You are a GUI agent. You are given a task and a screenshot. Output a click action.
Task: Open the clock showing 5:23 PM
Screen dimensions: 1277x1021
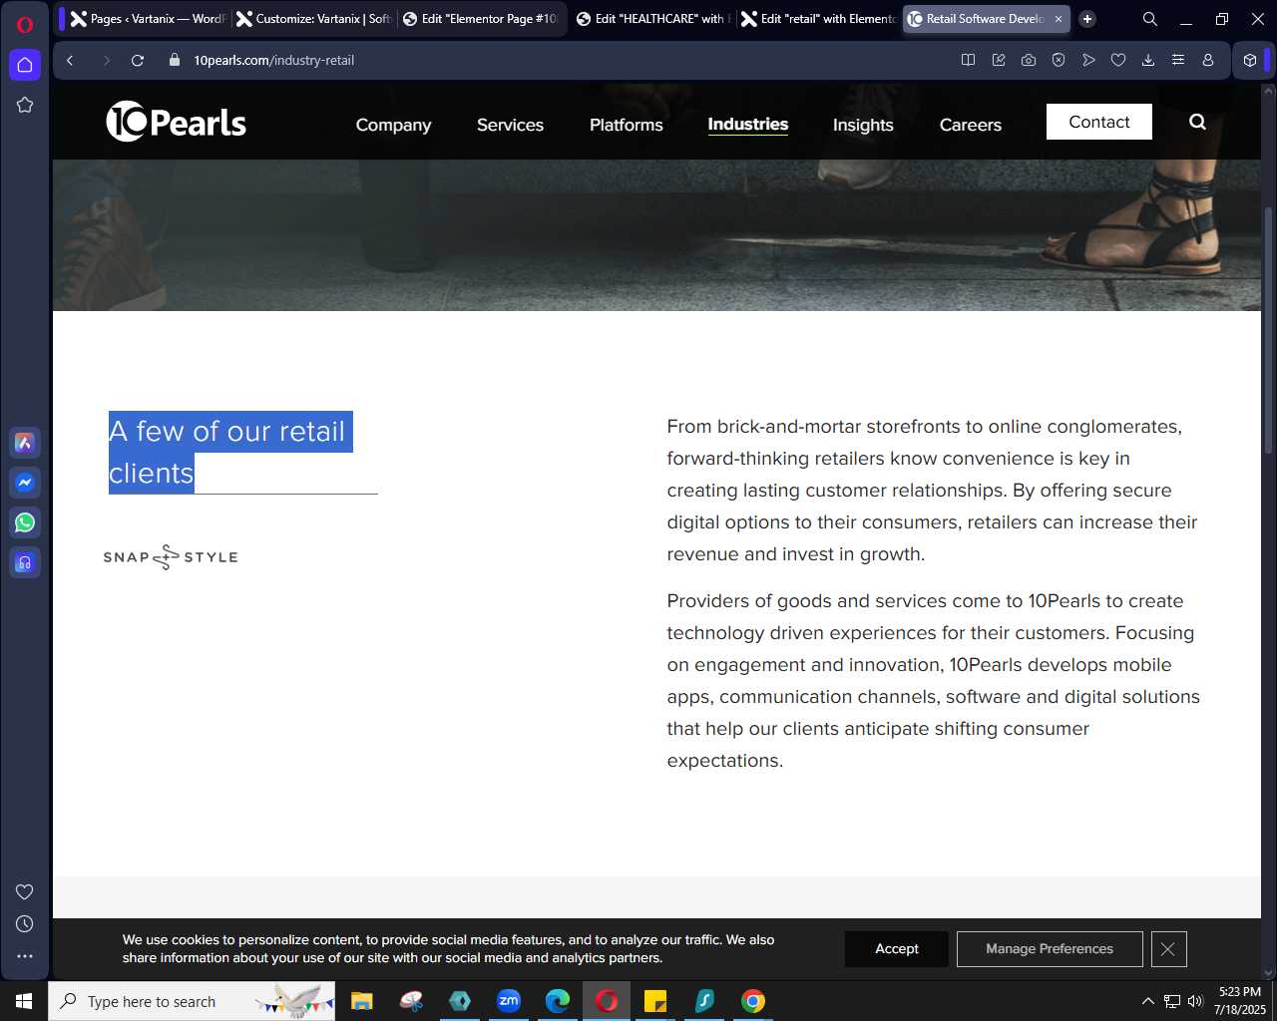(1240, 1001)
